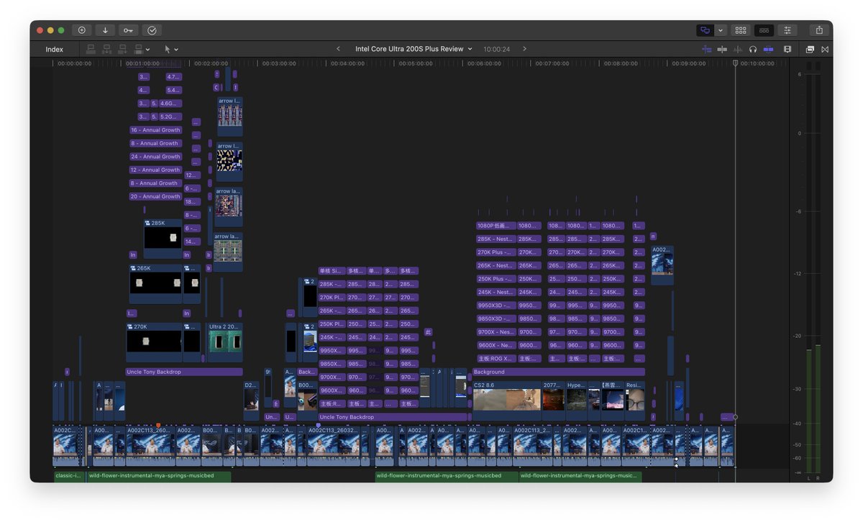Select the Resi... gameplay clip
The image size is (863, 522).
(635, 400)
